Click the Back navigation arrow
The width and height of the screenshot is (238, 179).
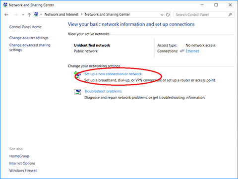coord(6,15)
